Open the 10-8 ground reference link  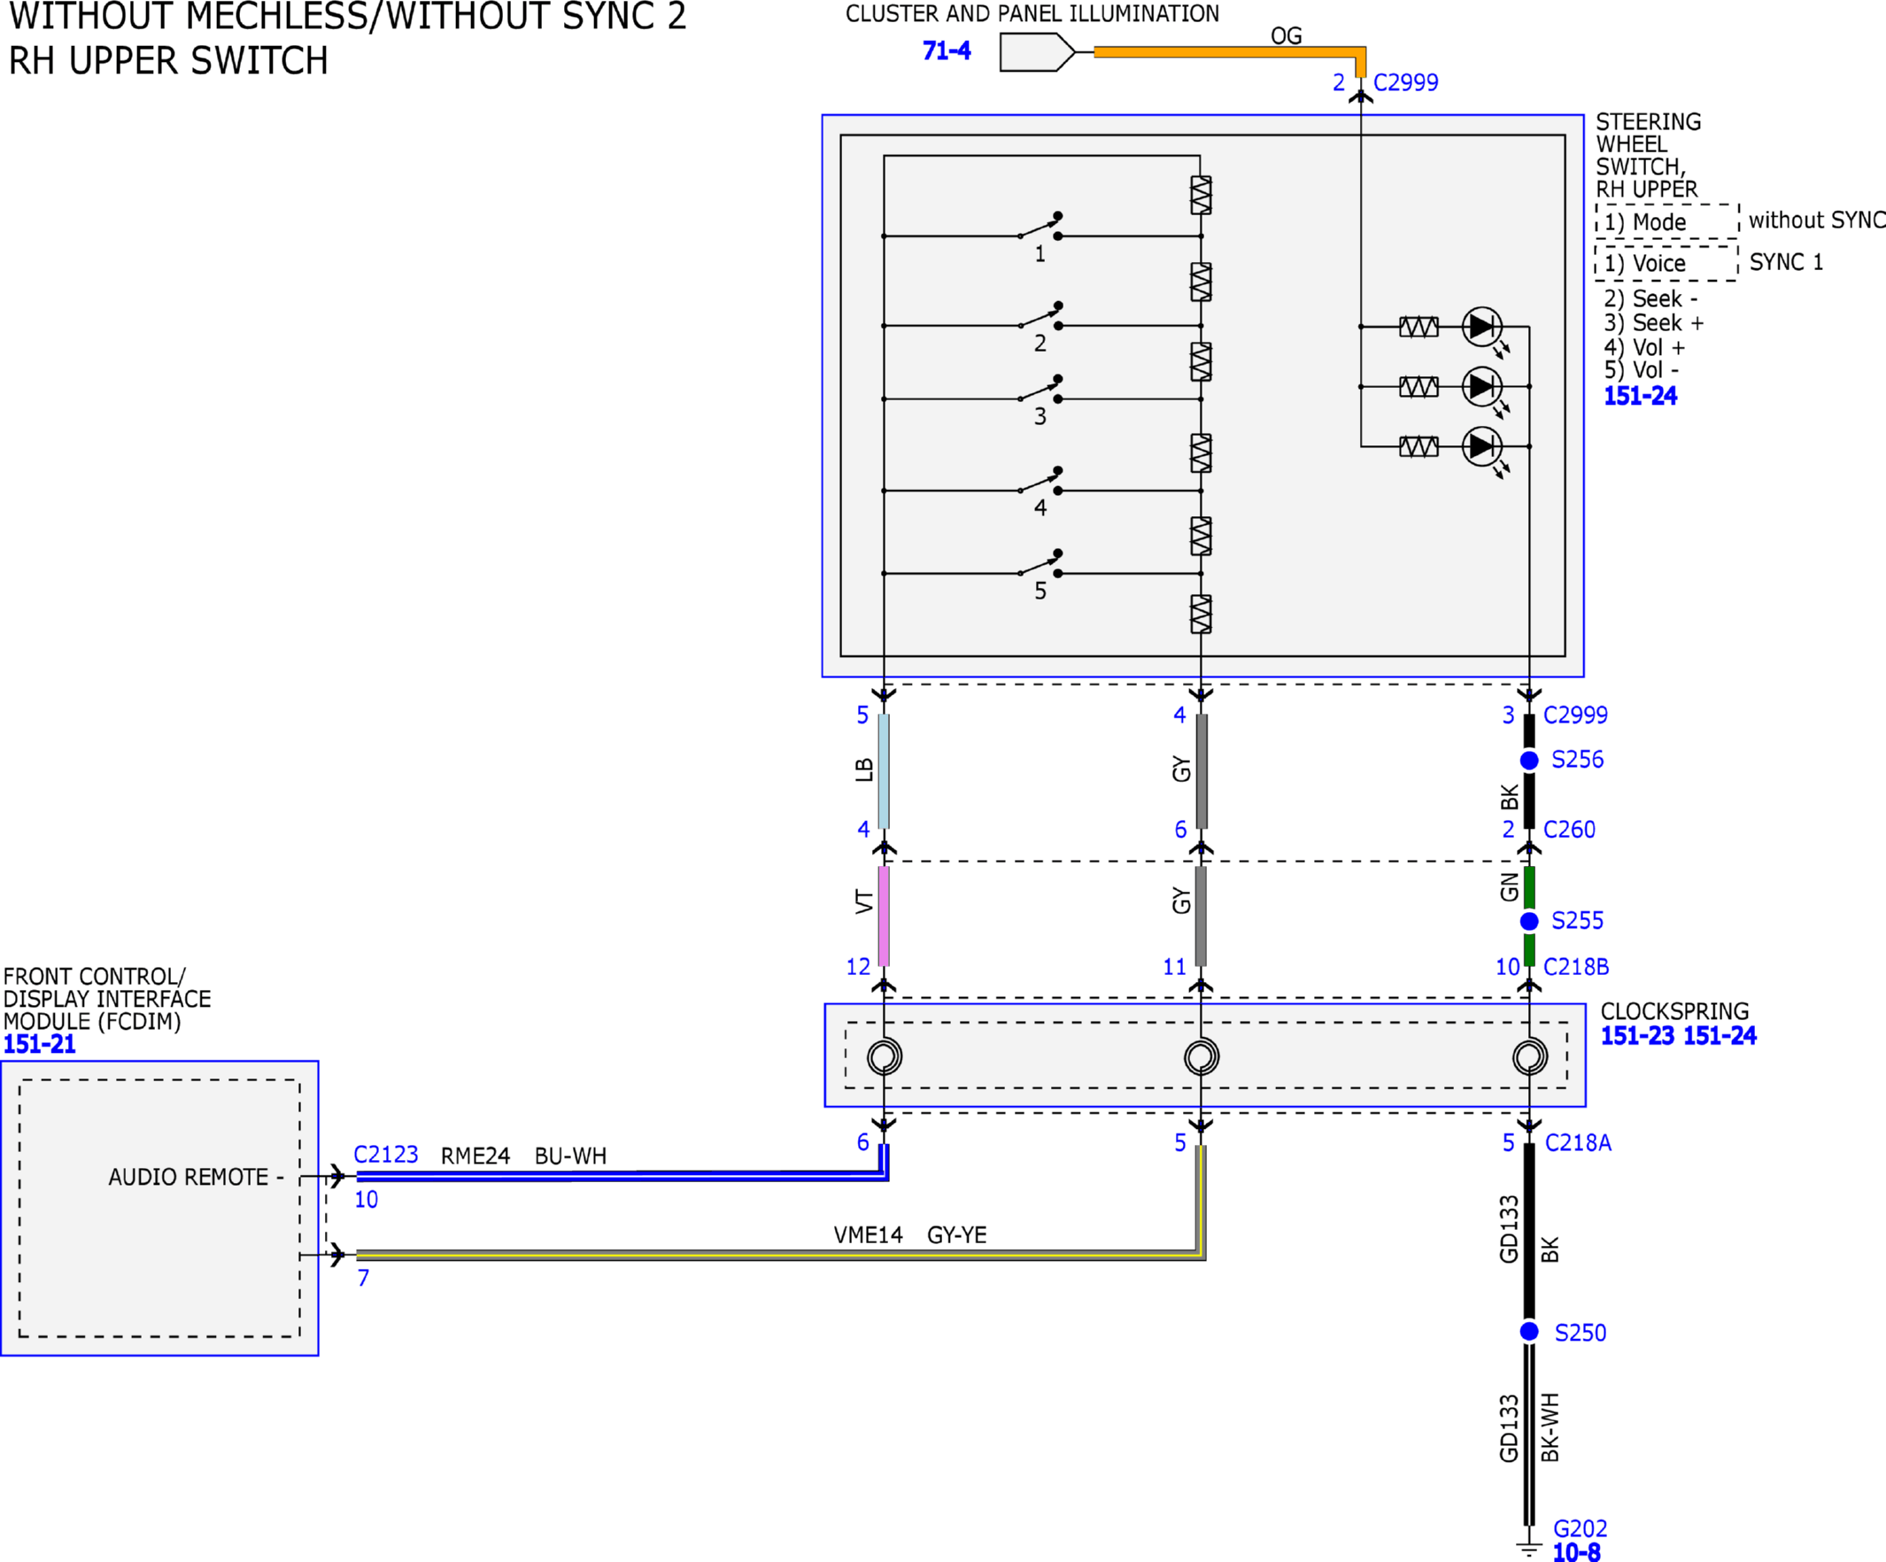1576,1551
